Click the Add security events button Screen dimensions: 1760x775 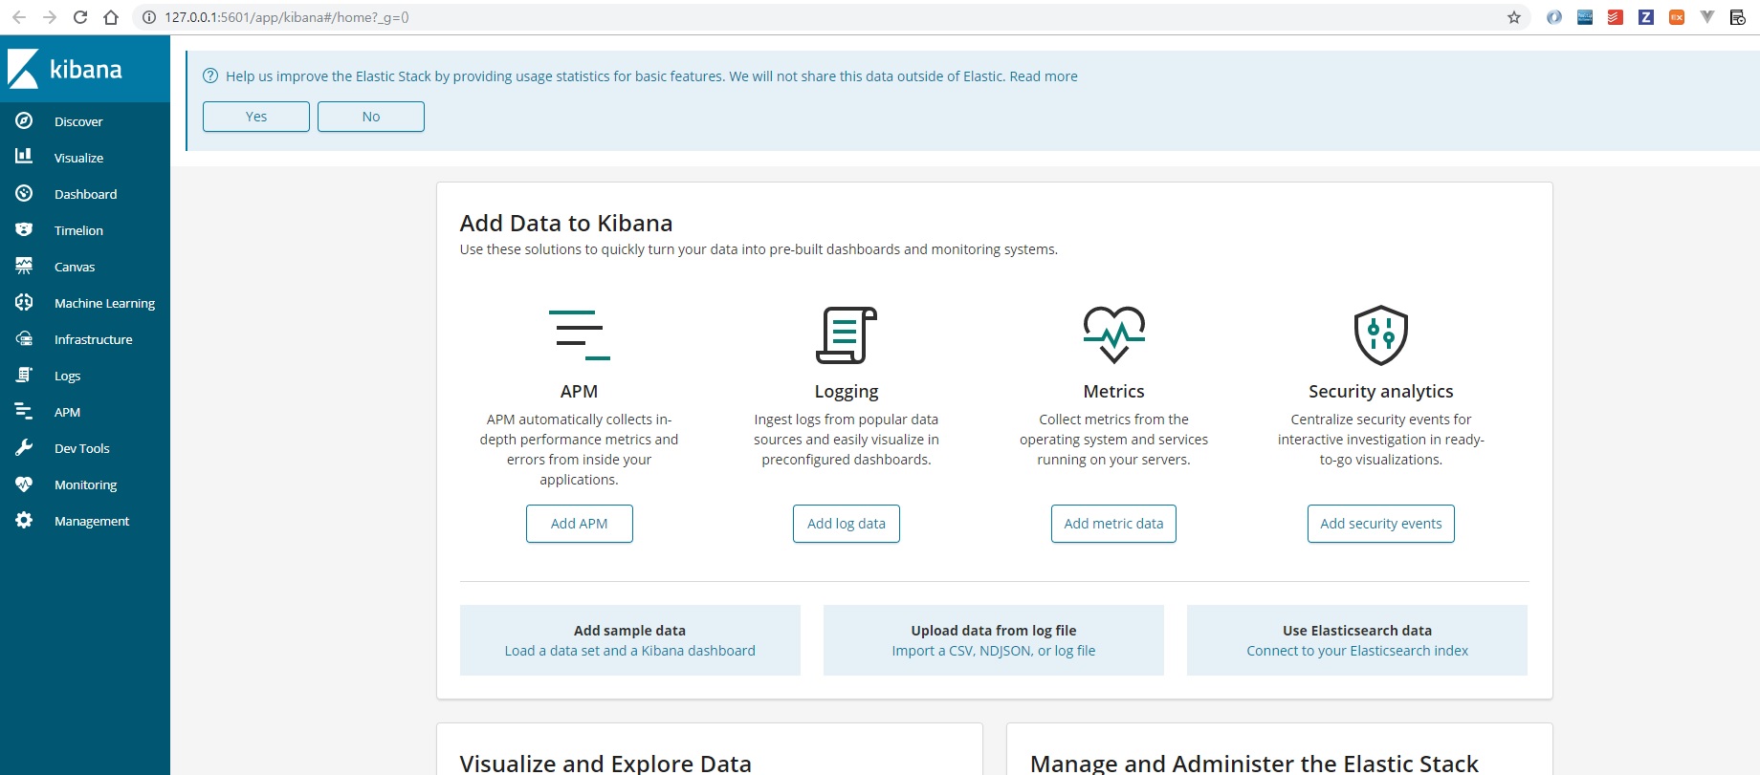click(1381, 524)
